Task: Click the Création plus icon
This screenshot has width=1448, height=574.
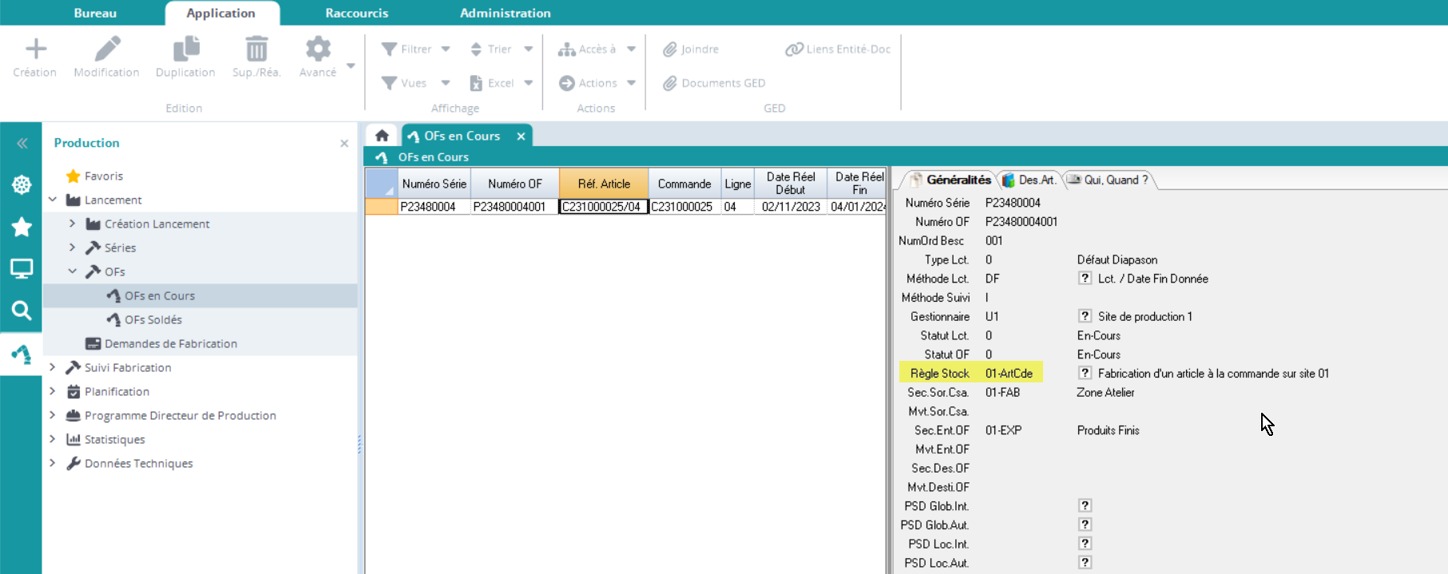Action: [x=35, y=49]
